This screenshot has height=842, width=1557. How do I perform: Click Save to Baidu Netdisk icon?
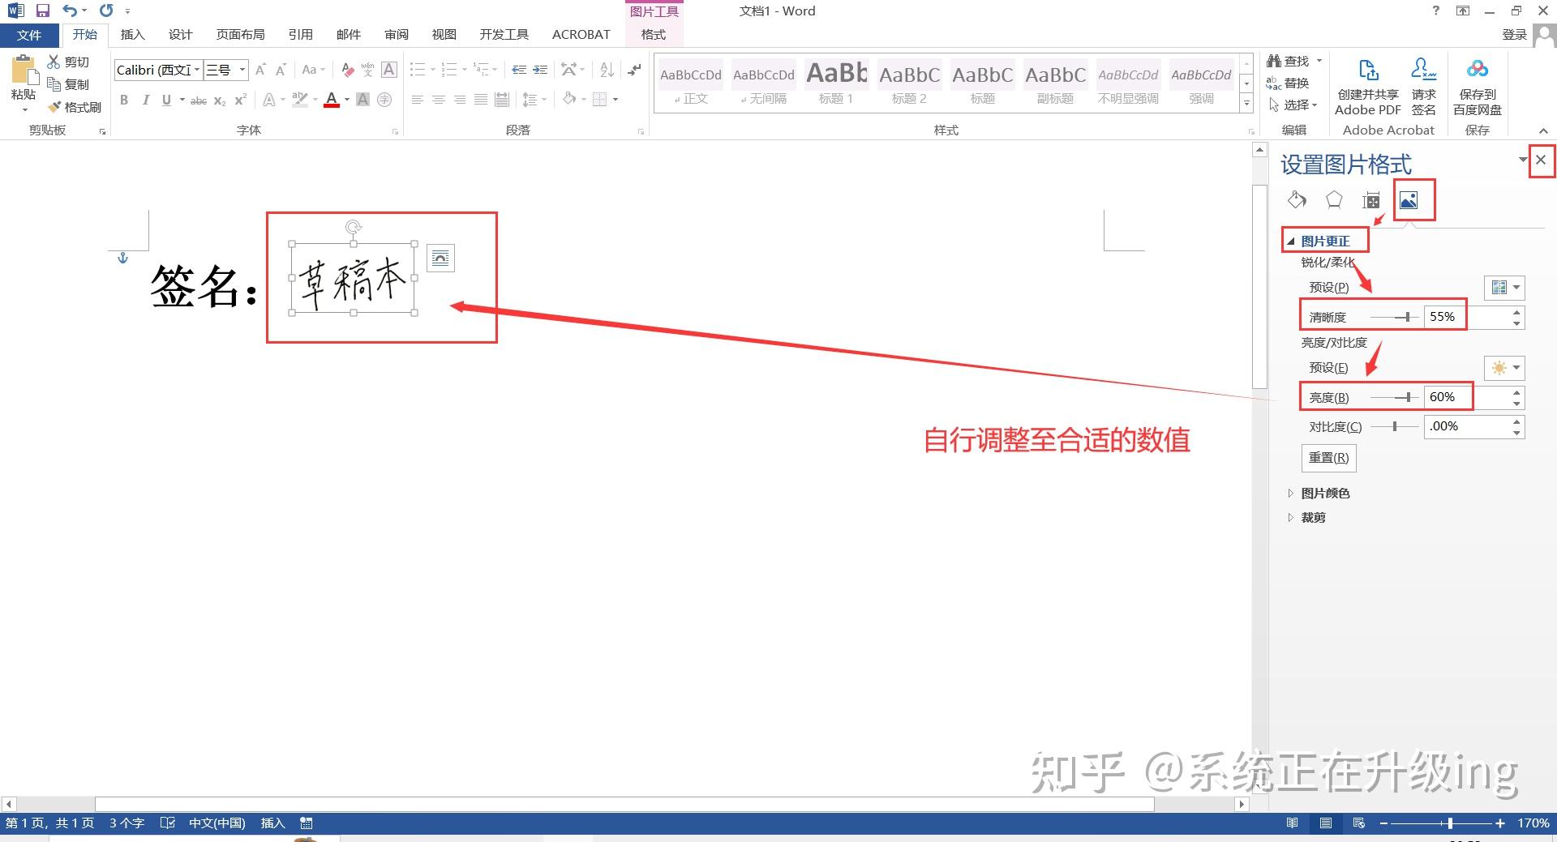(x=1478, y=87)
